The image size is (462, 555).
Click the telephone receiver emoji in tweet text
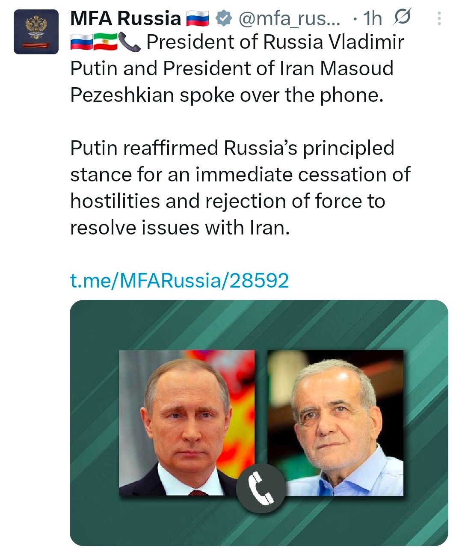click(129, 42)
